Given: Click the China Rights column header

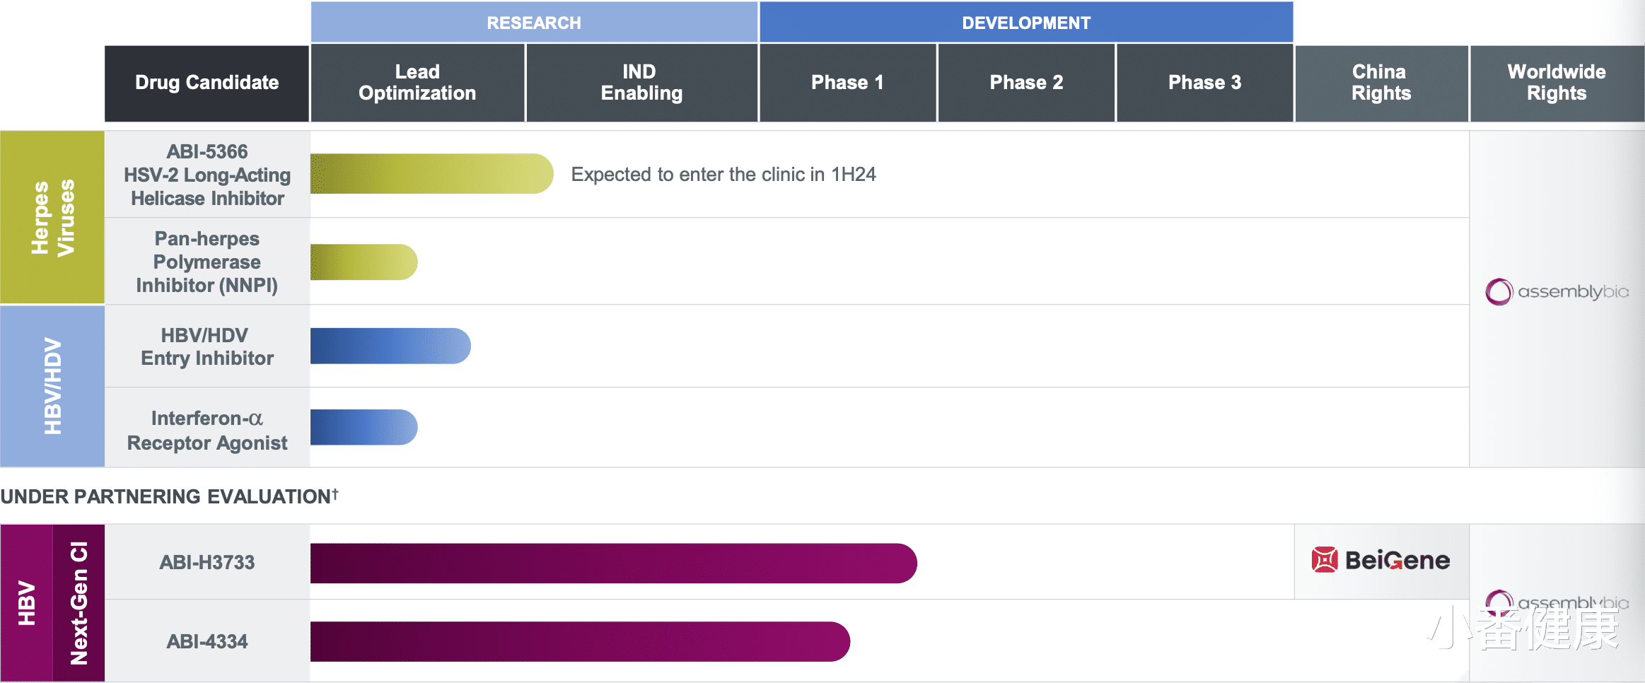Looking at the screenshot, I should point(1380,83).
